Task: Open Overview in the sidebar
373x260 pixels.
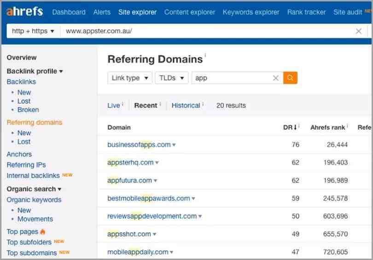Action: tap(22, 58)
